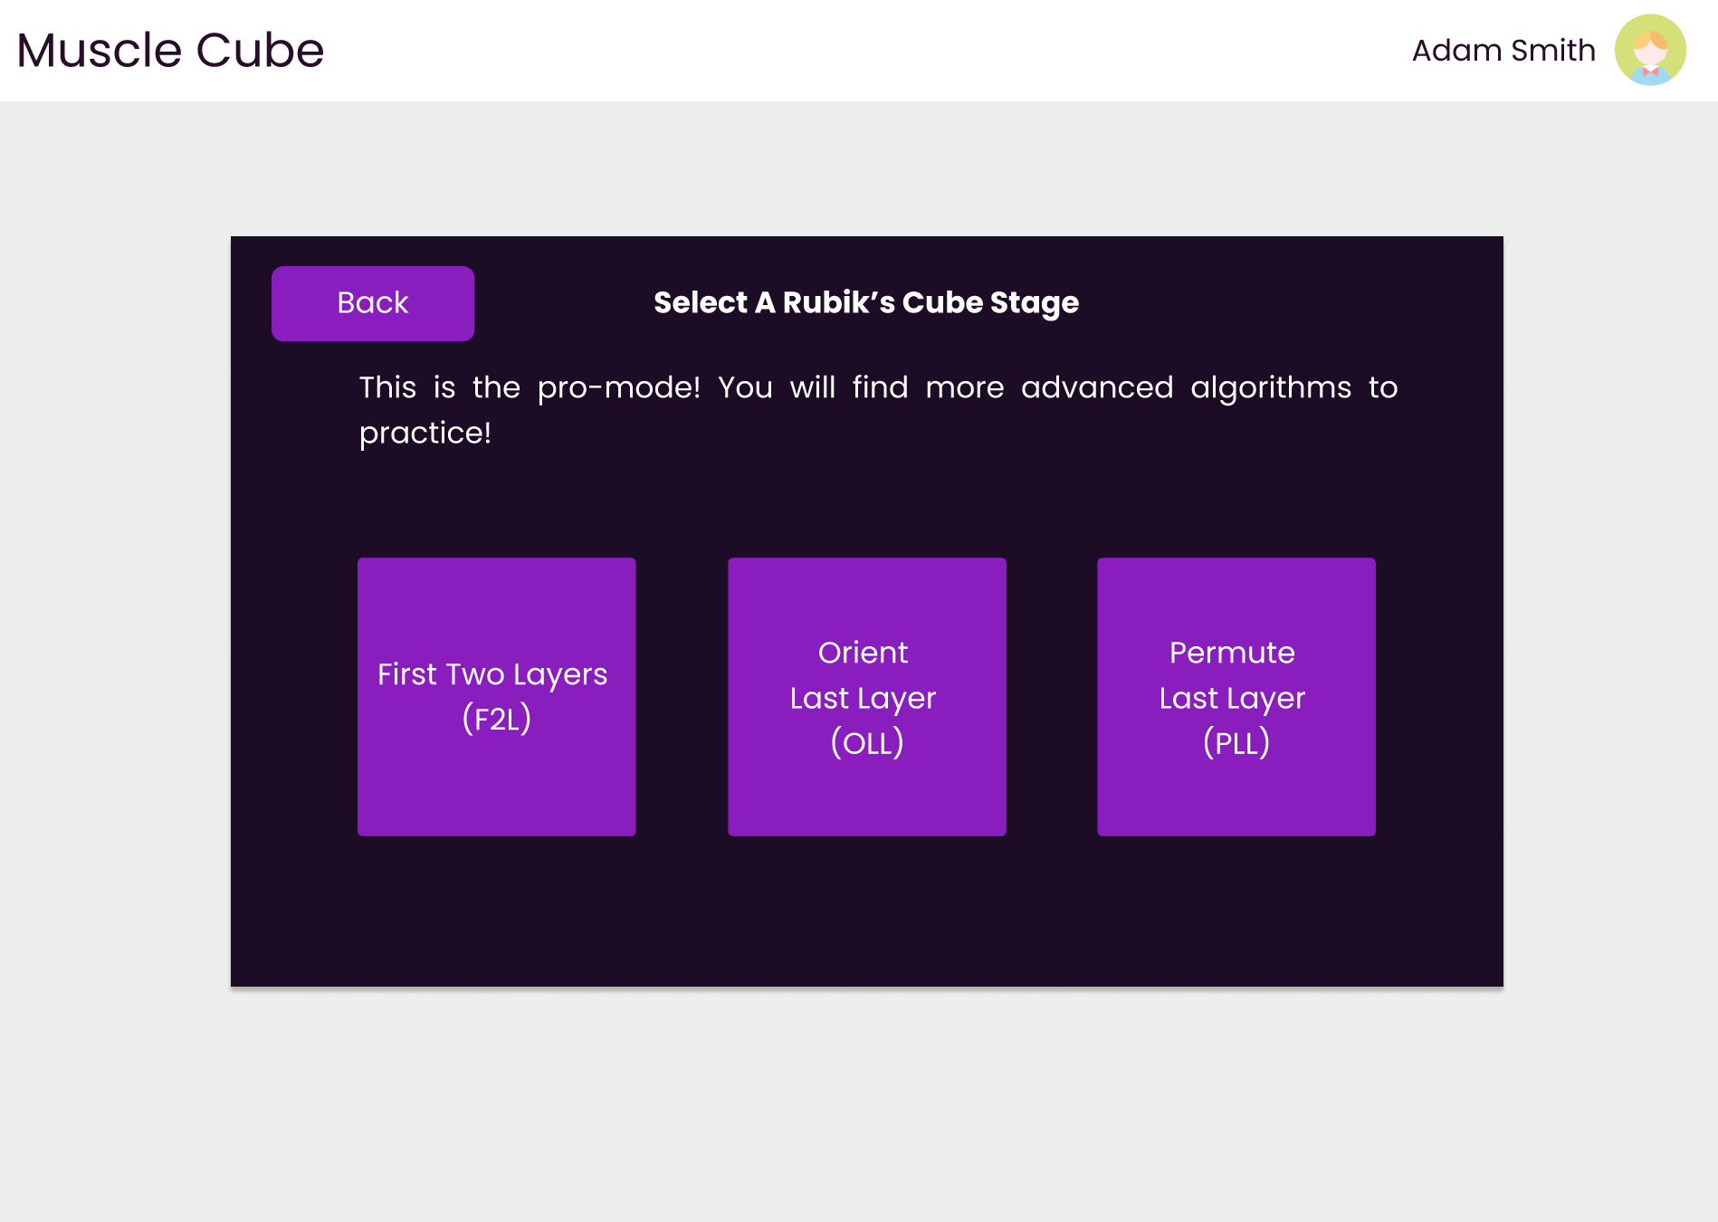Open account options from the avatar picture
Screen dimensions: 1718x1222
click(x=1649, y=50)
